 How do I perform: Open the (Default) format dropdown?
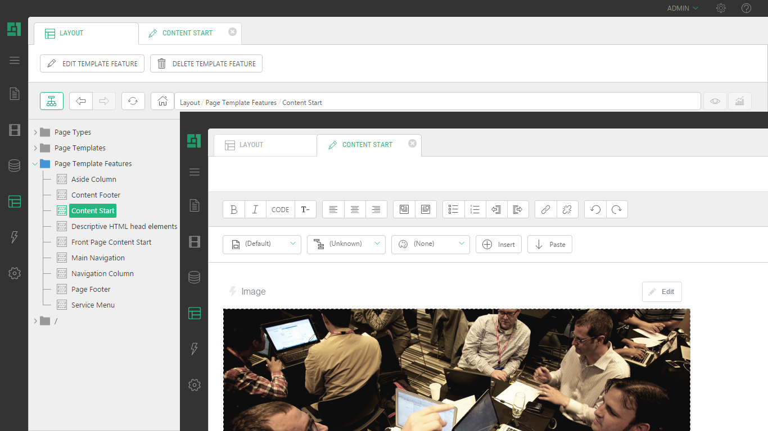(262, 244)
